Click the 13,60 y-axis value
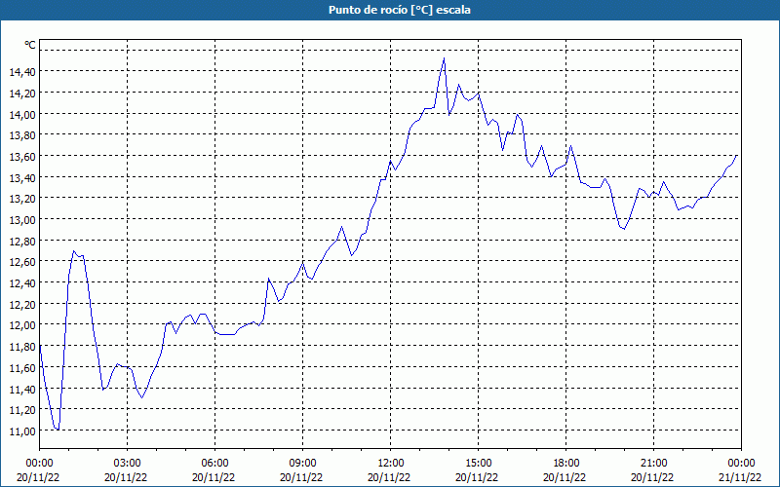Screen dimensions: 780x487 coord(22,157)
